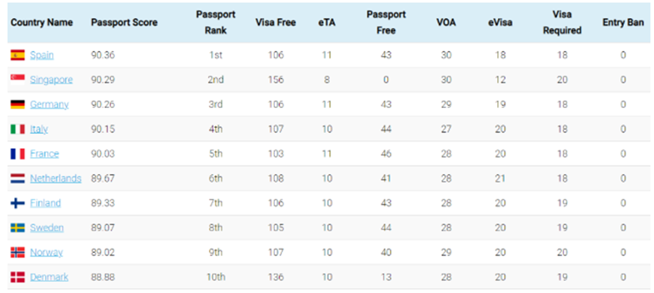Open the Denmark country link
The height and width of the screenshot is (293, 654).
click(49, 277)
